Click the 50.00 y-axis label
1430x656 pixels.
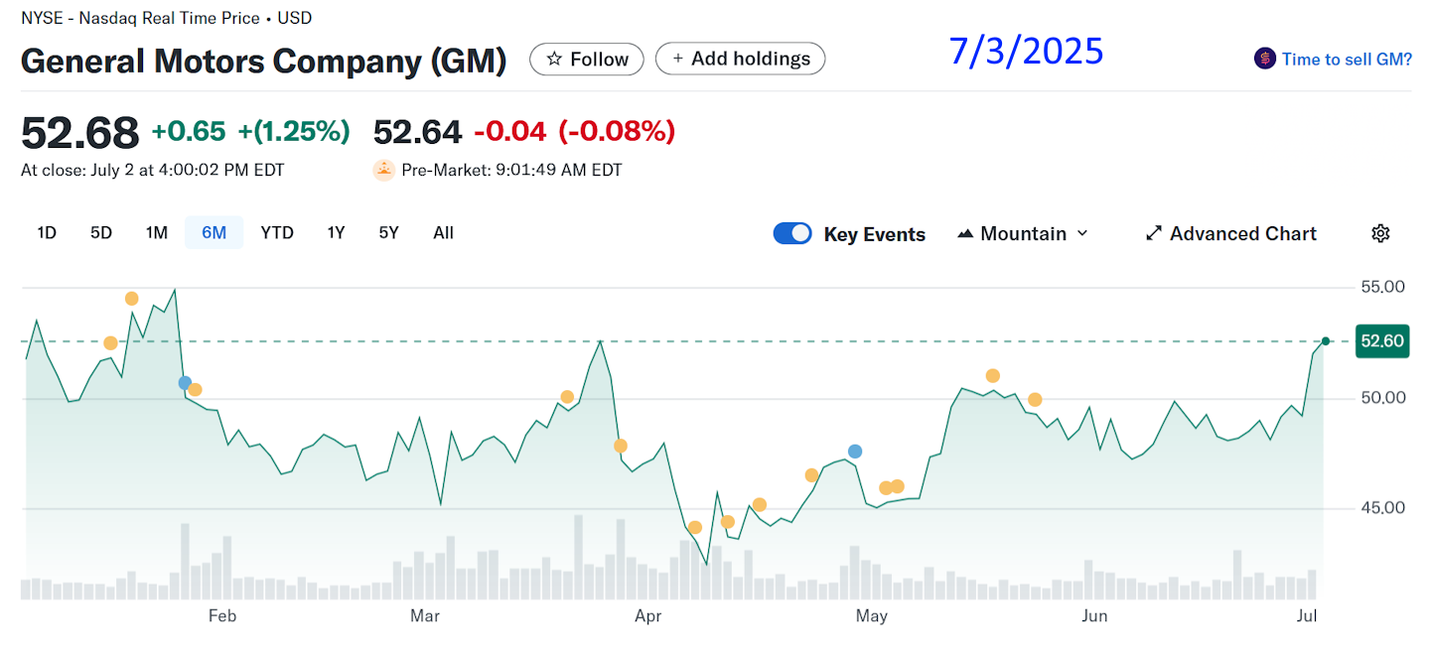(x=1382, y=398)
